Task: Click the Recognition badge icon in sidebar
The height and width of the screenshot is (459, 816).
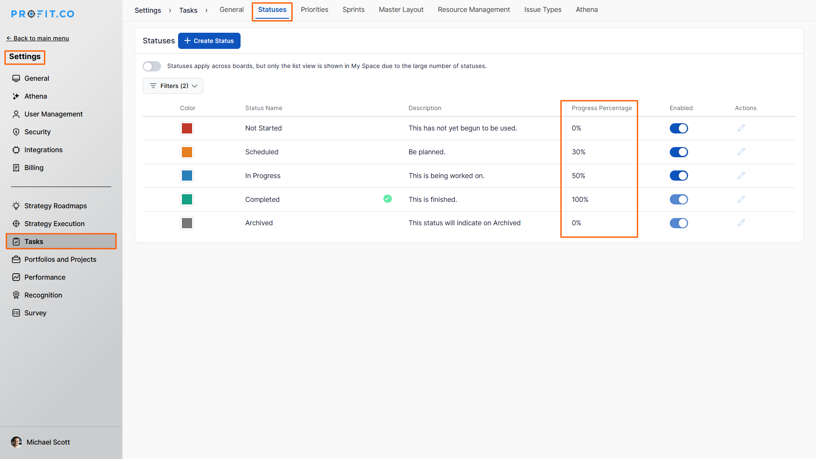Action: (16, 295)
